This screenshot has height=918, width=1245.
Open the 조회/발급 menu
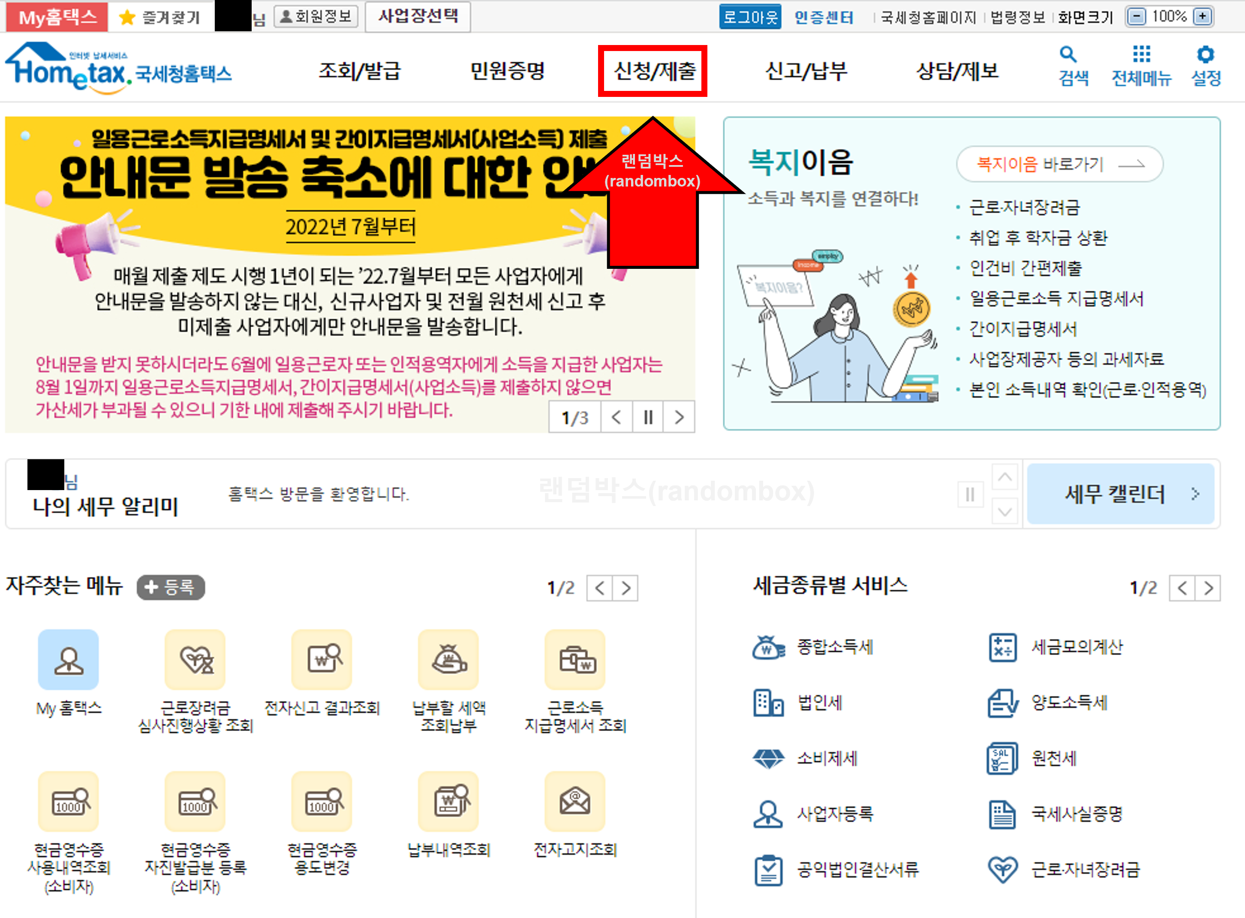359,71
